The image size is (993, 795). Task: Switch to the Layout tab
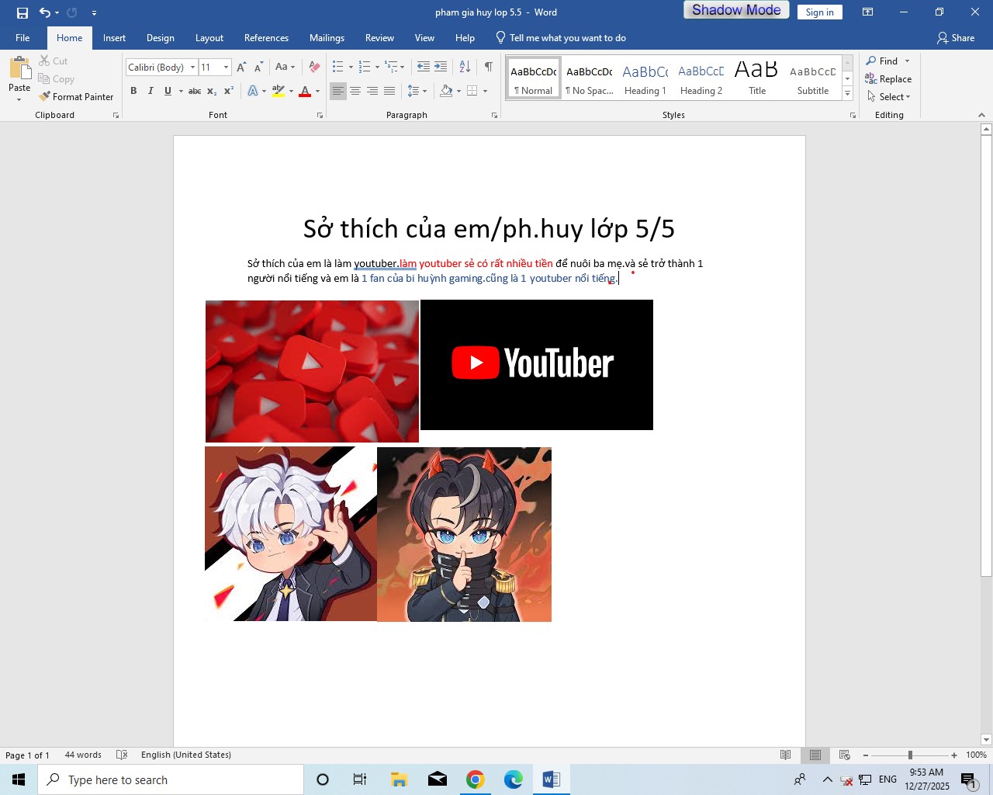click(x=209, y=38)
